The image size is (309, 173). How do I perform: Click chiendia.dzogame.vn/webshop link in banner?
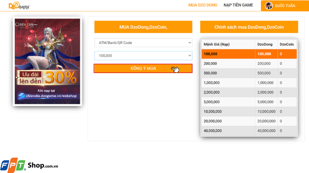coord(51,96)
